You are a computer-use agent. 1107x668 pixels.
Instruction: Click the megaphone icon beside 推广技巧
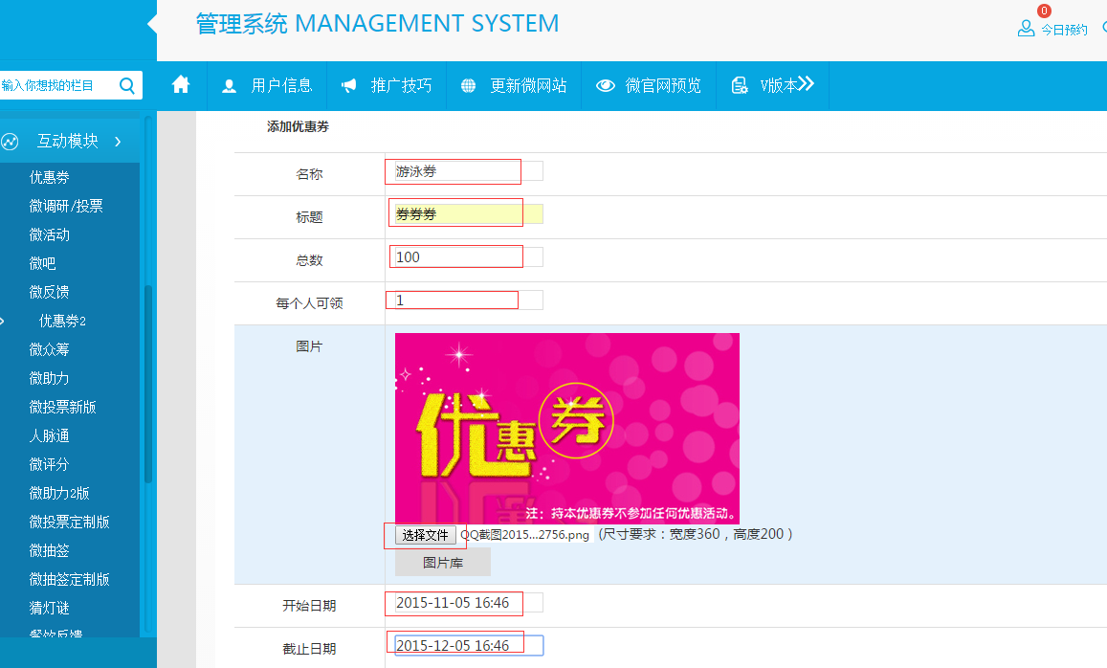[x=349, y=86]
